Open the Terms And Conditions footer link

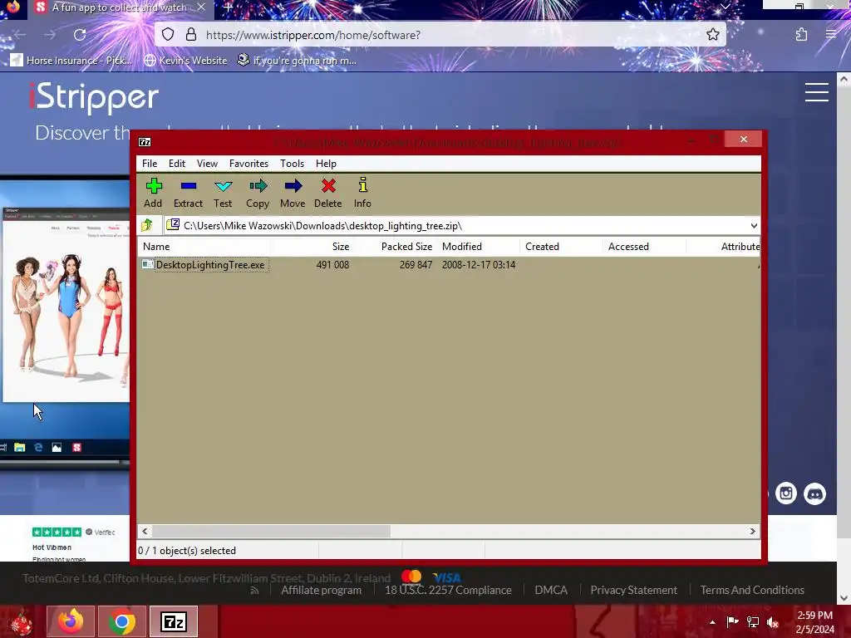[752, 590]
